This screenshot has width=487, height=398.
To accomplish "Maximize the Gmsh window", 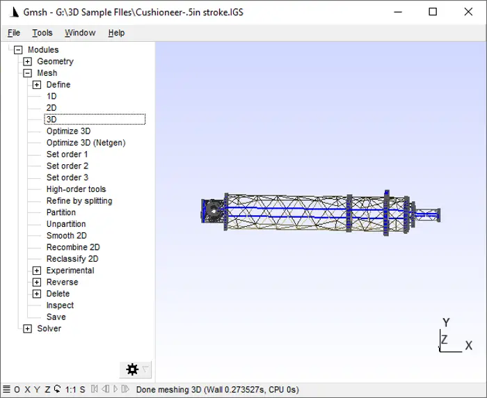I will pos(433,12).
